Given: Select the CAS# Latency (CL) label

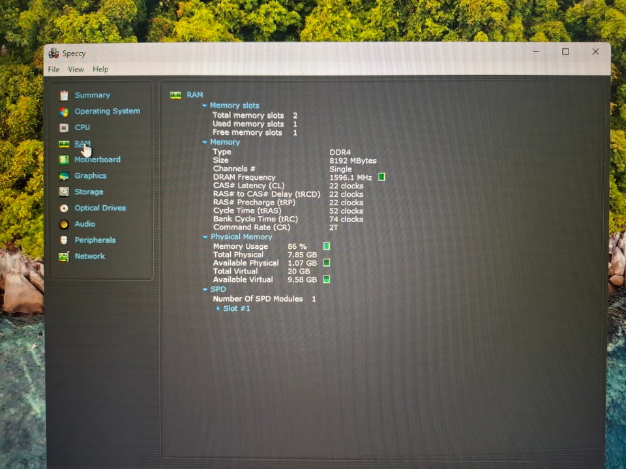Looking at the screenshot, I should tap(248, 186).
